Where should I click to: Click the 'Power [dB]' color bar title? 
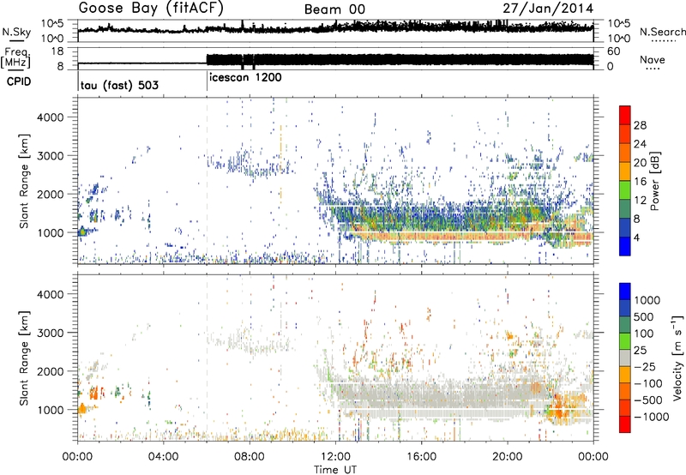pyautogui.click(x=654, y=181)
